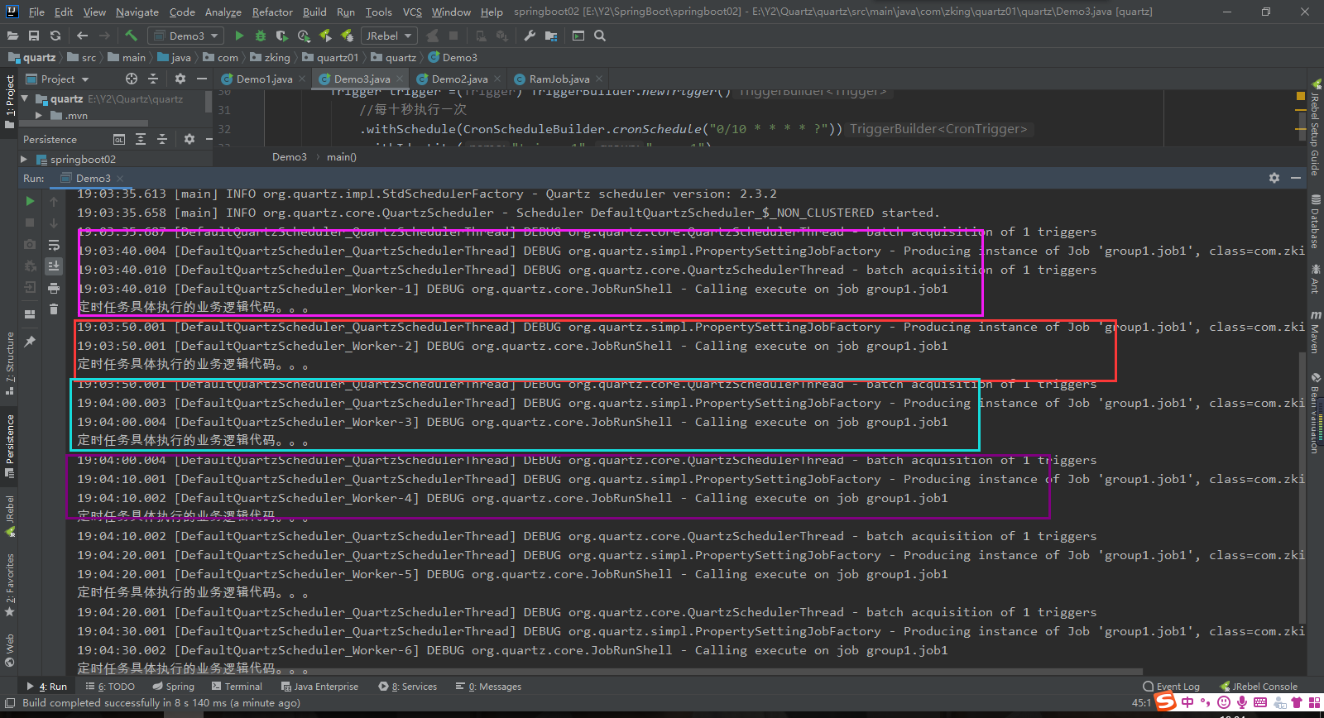Collapse the quartz project tree node

(25, 98)
